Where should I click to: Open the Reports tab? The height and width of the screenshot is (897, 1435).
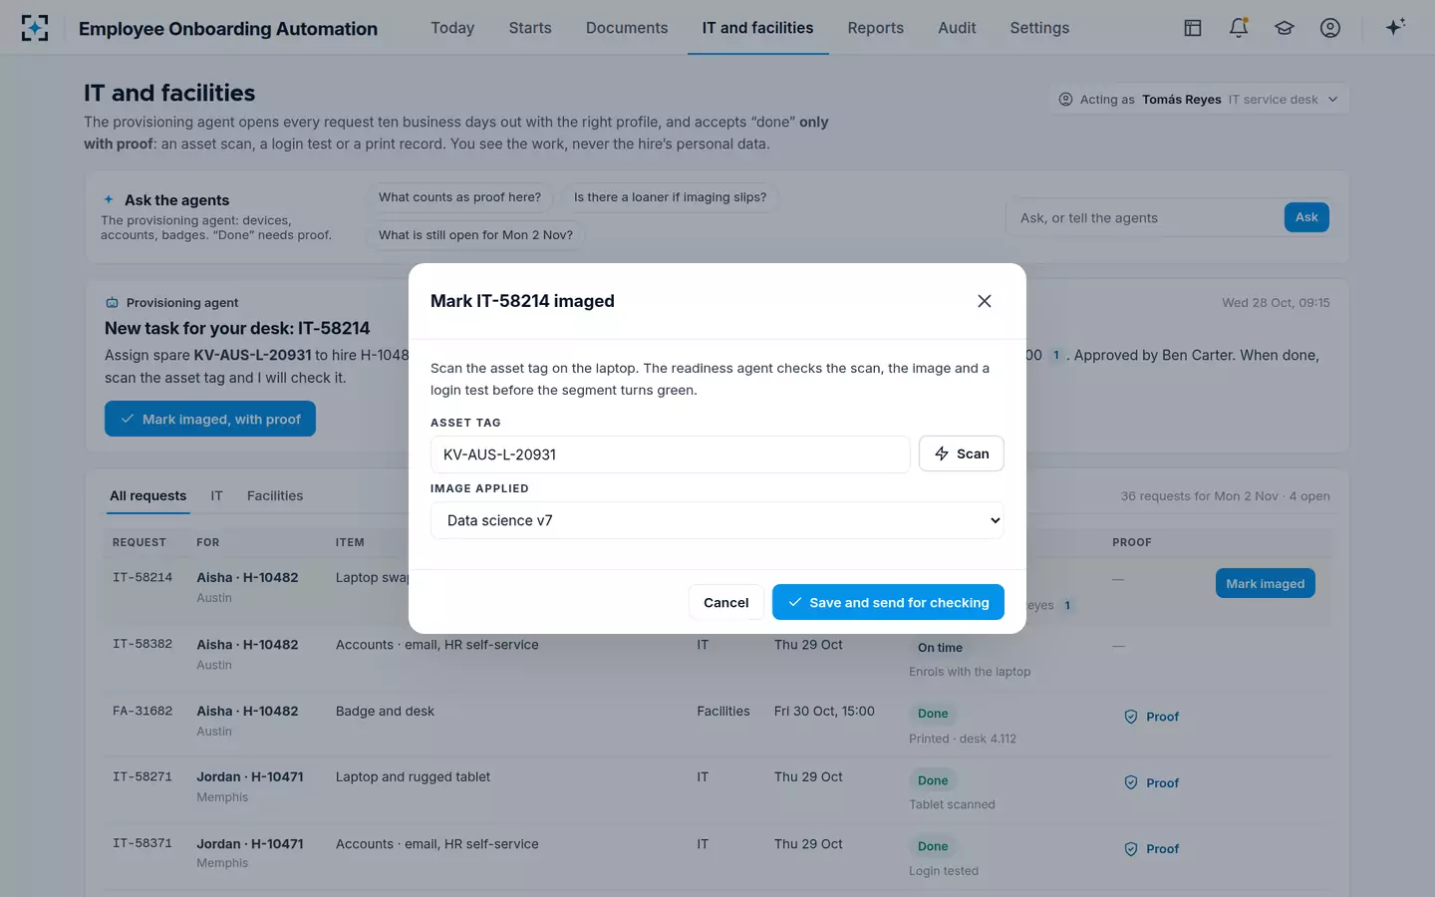point(875,28)
